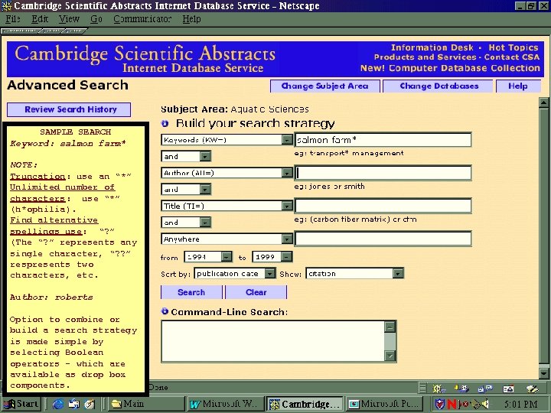Expand the Title (TI=) field dropdown
The height and width of the screenshot is (413, 551).
pyautogui.click(x=287, y=206)
